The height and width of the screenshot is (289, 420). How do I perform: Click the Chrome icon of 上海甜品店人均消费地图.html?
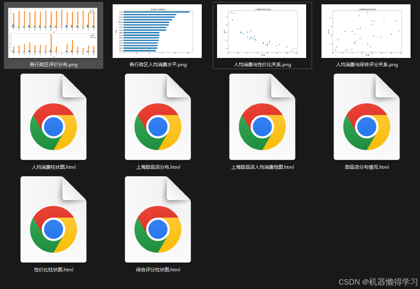pos(262,127)
